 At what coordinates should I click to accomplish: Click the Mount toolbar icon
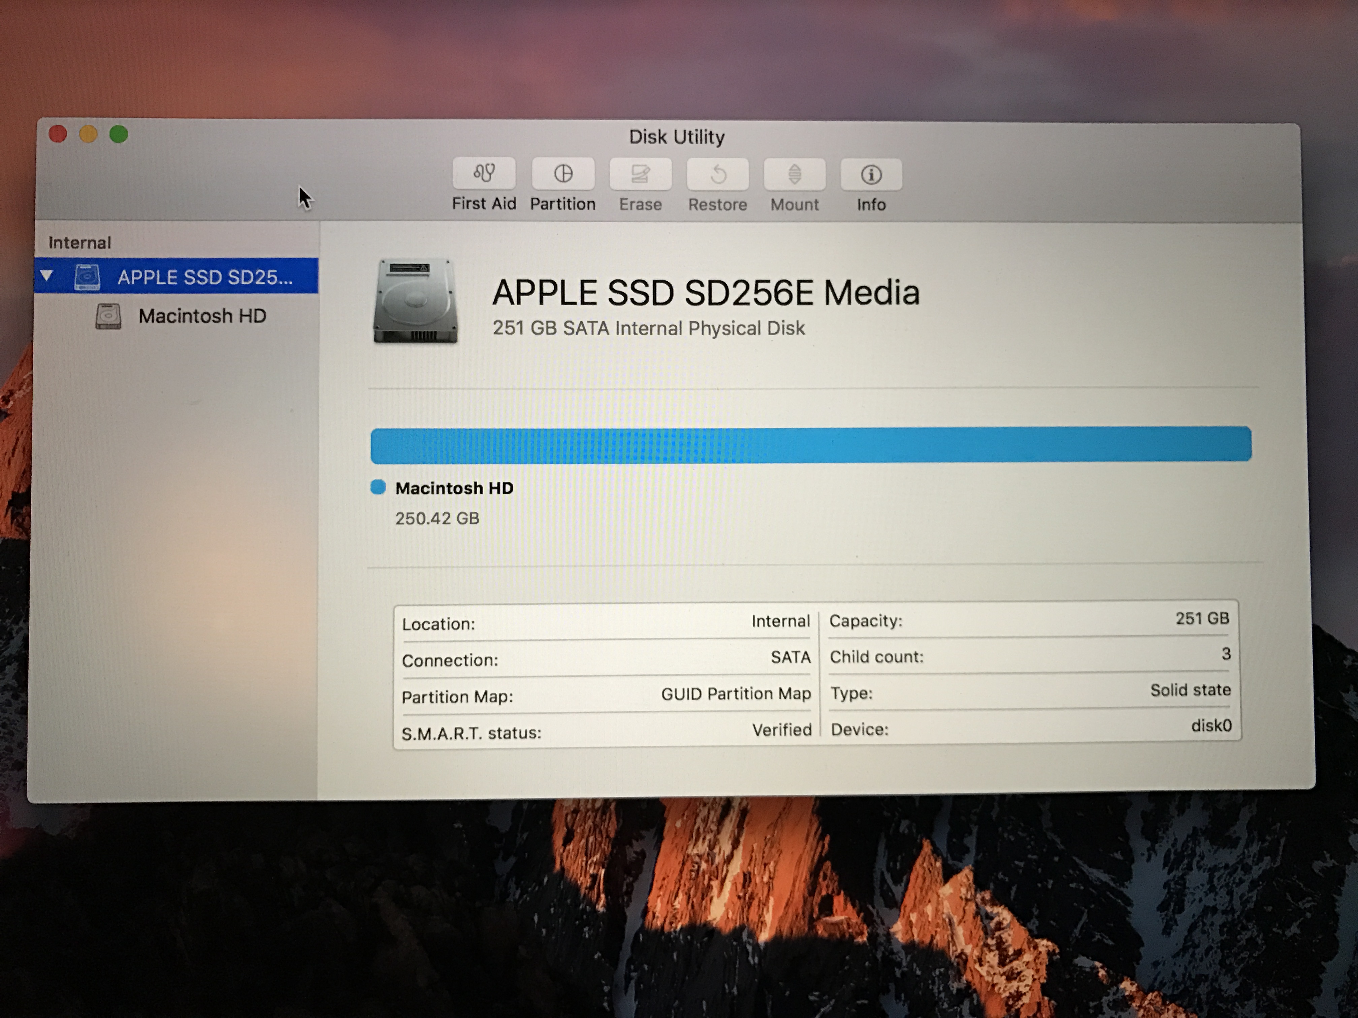pos(795,175)
